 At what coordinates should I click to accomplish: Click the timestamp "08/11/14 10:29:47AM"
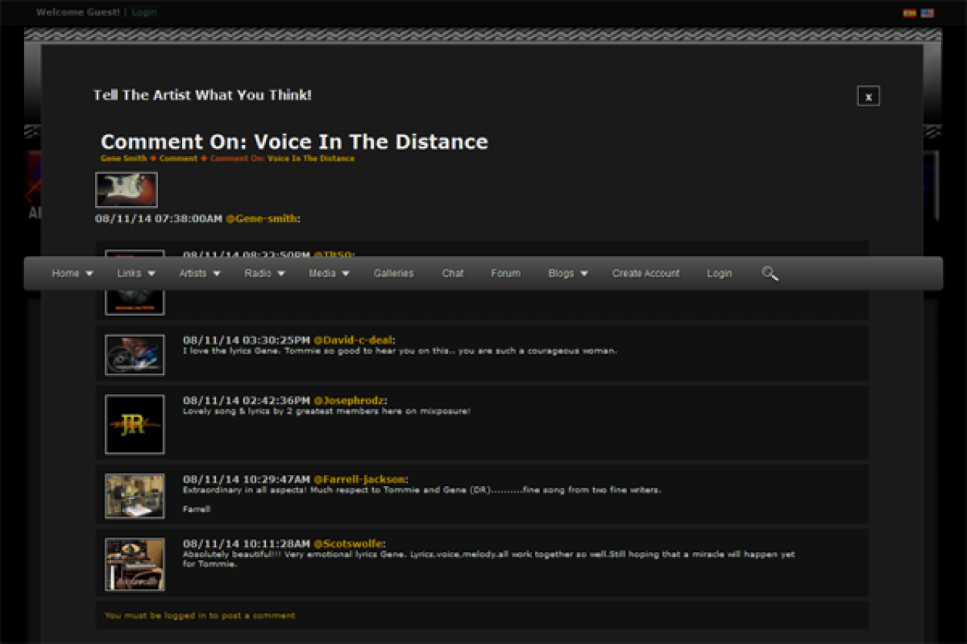pyautogui.click(x=246, y=479)
